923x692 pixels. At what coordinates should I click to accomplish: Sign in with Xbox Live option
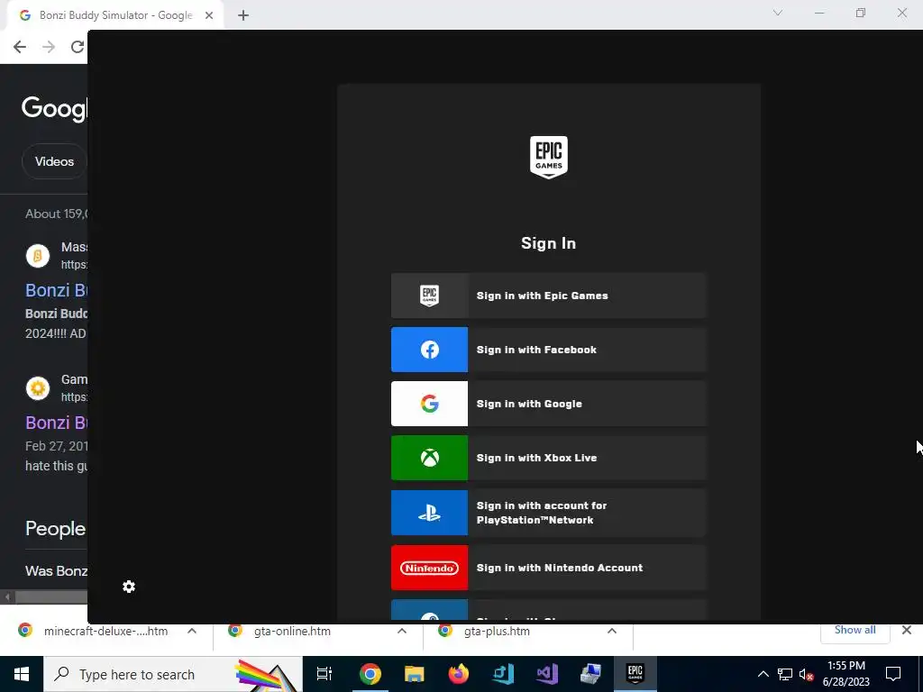(548, 458)
